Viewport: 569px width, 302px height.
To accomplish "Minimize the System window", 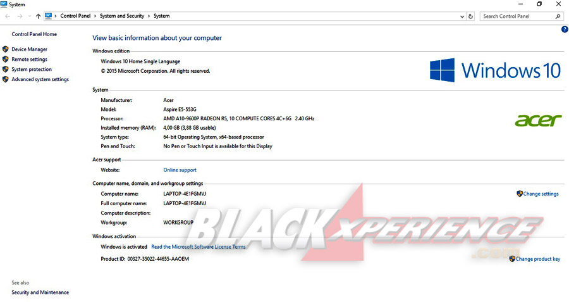I will (x=521, y=4).
